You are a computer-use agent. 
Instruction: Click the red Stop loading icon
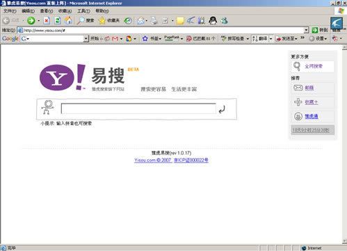[x=47, y=21]
